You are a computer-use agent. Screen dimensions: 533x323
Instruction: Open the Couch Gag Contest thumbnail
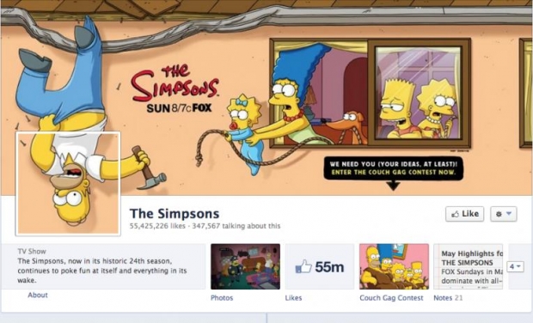point(394,266)
